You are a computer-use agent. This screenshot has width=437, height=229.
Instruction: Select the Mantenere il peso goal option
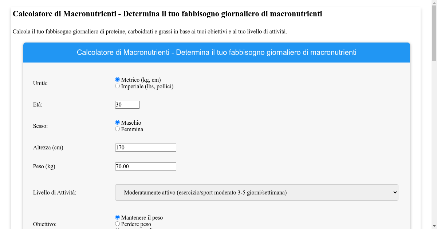117,217
